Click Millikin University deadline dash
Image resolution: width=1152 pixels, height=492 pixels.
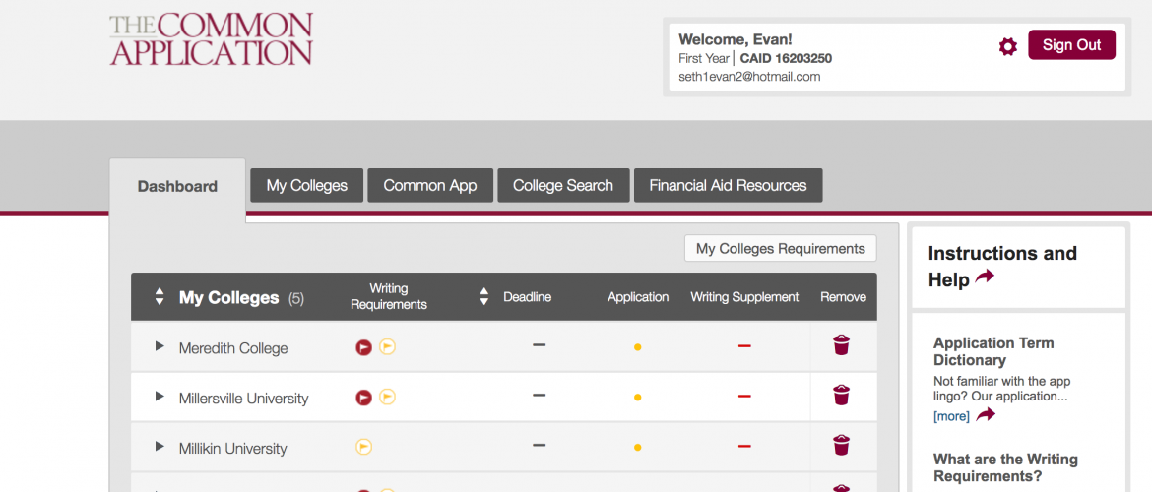(x=540, y=445)
